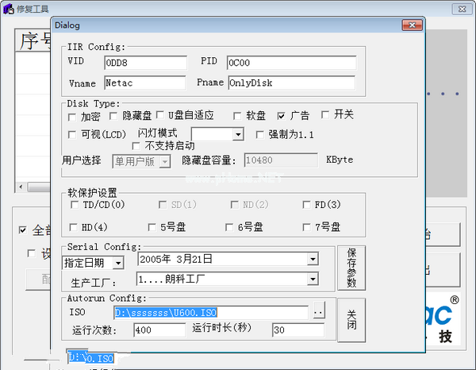This screenshot has height=370, width=476.
Task: Select the FD(3) checkbox
Action: (306, 205)
